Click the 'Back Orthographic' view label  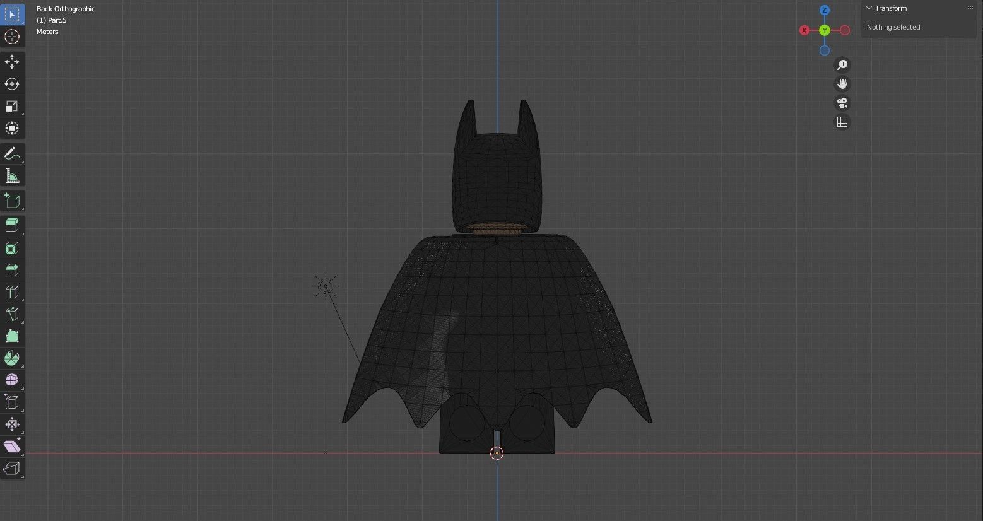click(x=66, y=9)
